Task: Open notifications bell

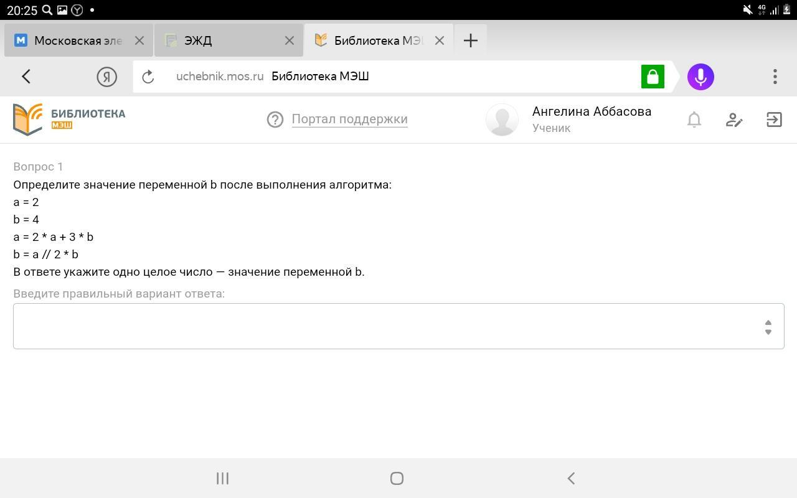Action: [x=694, y=120]
